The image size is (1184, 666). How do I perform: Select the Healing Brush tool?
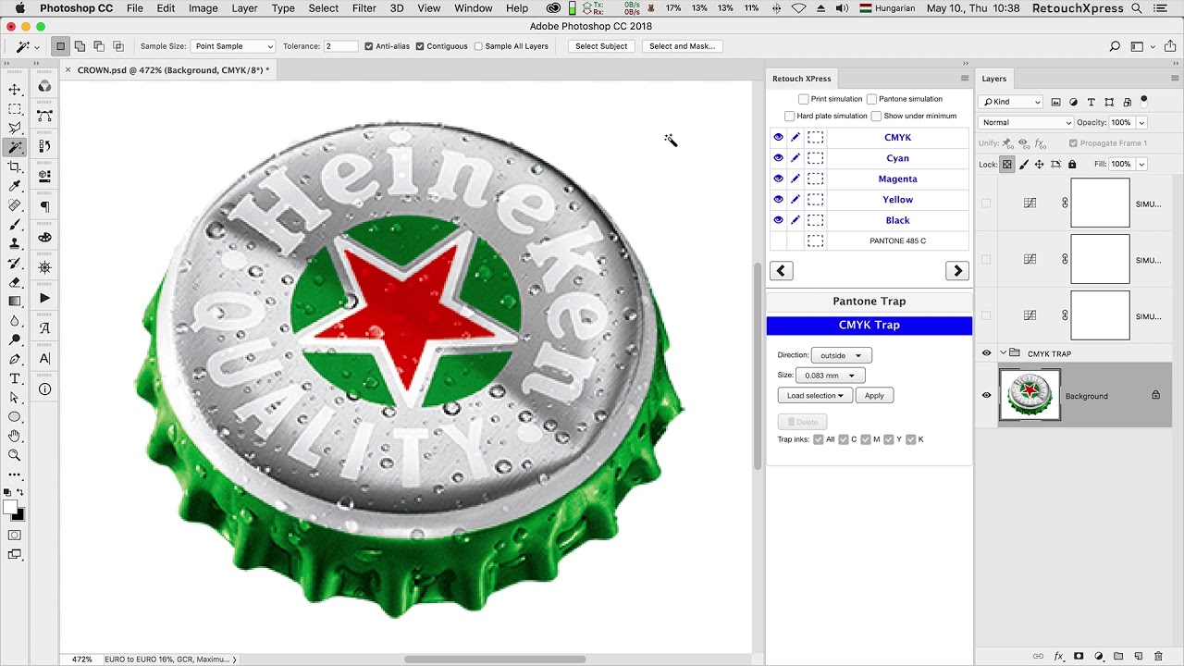15,205
